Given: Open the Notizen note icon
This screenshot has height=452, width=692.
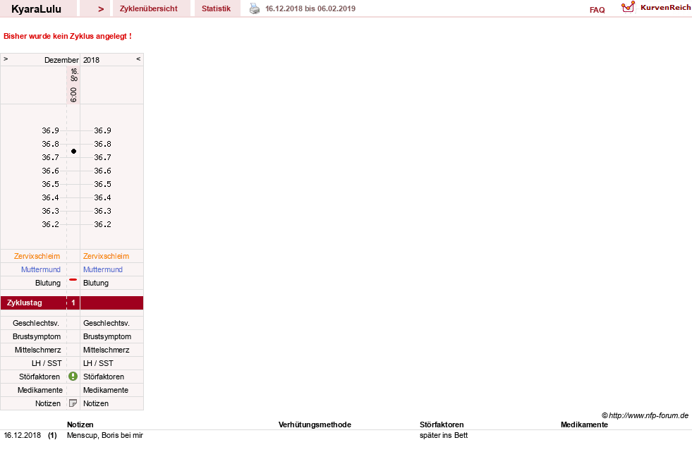Looking at the screenshot, I should (73, 403).
